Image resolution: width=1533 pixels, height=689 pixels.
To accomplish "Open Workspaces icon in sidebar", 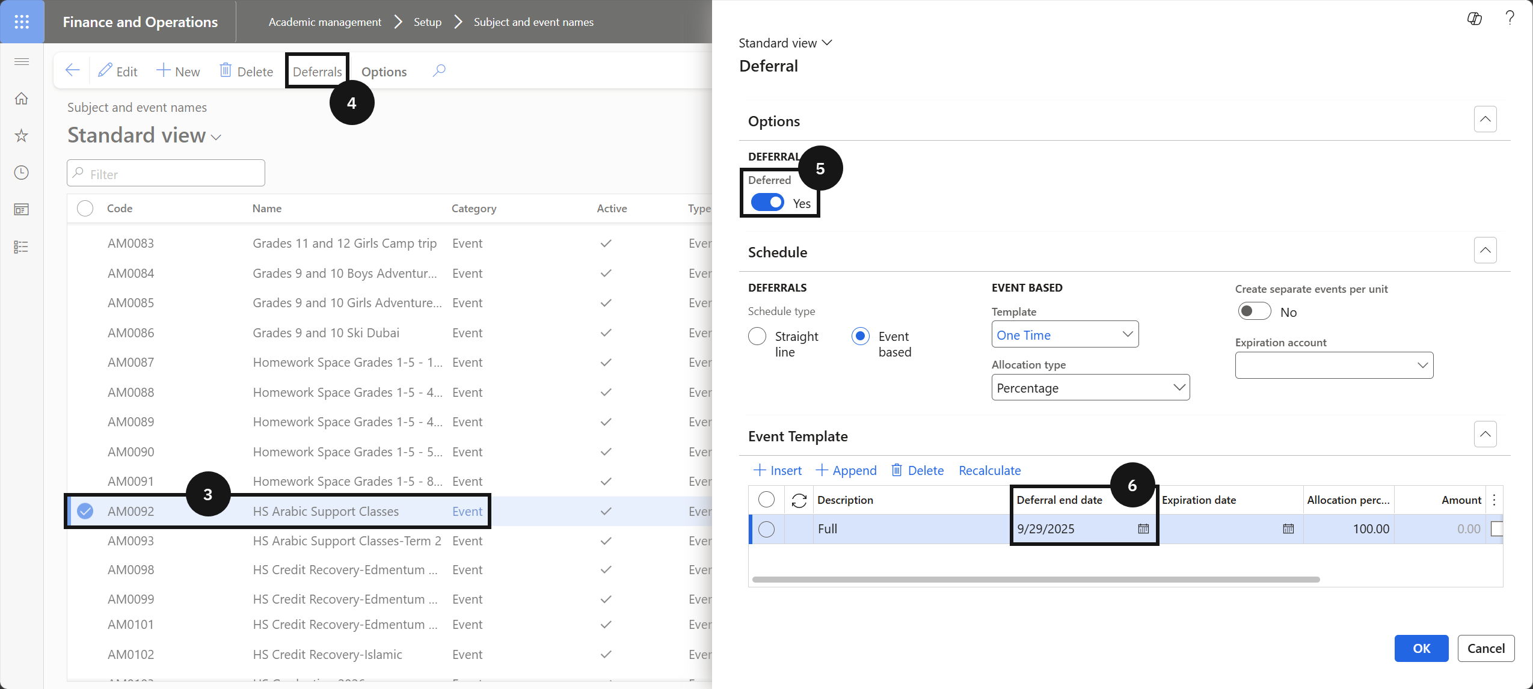I will click(22, 209).
